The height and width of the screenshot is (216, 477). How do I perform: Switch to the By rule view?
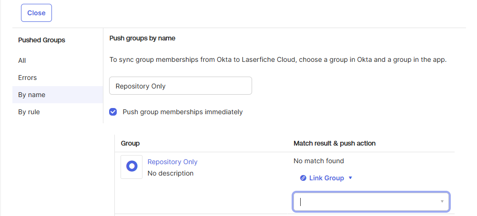click(x=29, y=112)
